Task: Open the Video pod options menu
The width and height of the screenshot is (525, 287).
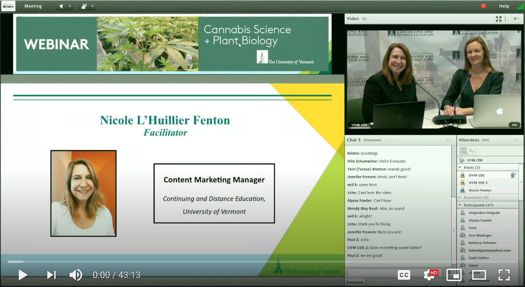Action: (516, 19)
